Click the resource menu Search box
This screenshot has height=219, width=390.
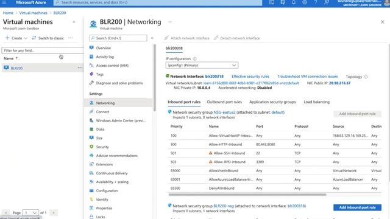(118, 38)
